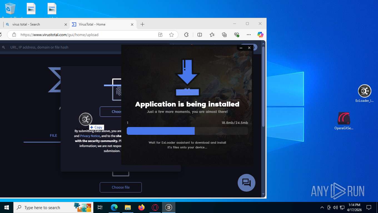Open Edge extensions puzzle icon
The width and height of the screenshot is (378, 213).
coord(186,35)
